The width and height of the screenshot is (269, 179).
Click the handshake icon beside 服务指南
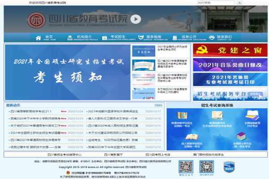point(141,38)
